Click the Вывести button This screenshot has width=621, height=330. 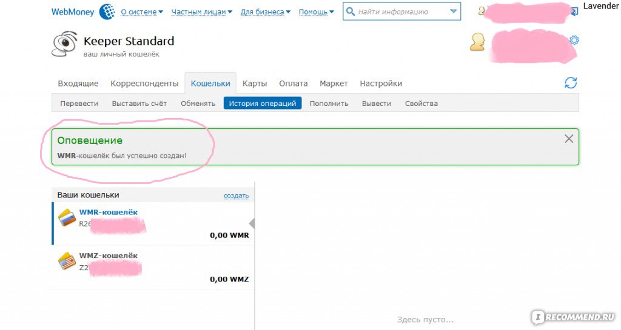coord(376,104)
